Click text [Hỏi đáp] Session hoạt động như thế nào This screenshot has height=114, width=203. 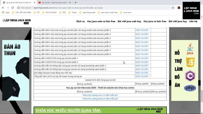53,73
